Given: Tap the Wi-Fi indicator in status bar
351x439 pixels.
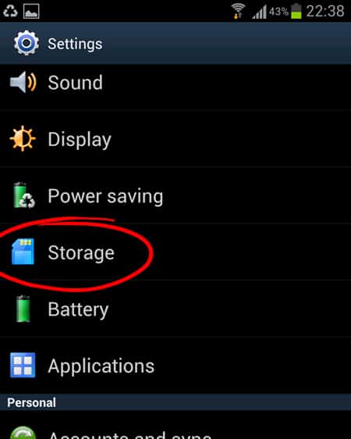Looking at the screenshot, I should click(x=238, y=11).
